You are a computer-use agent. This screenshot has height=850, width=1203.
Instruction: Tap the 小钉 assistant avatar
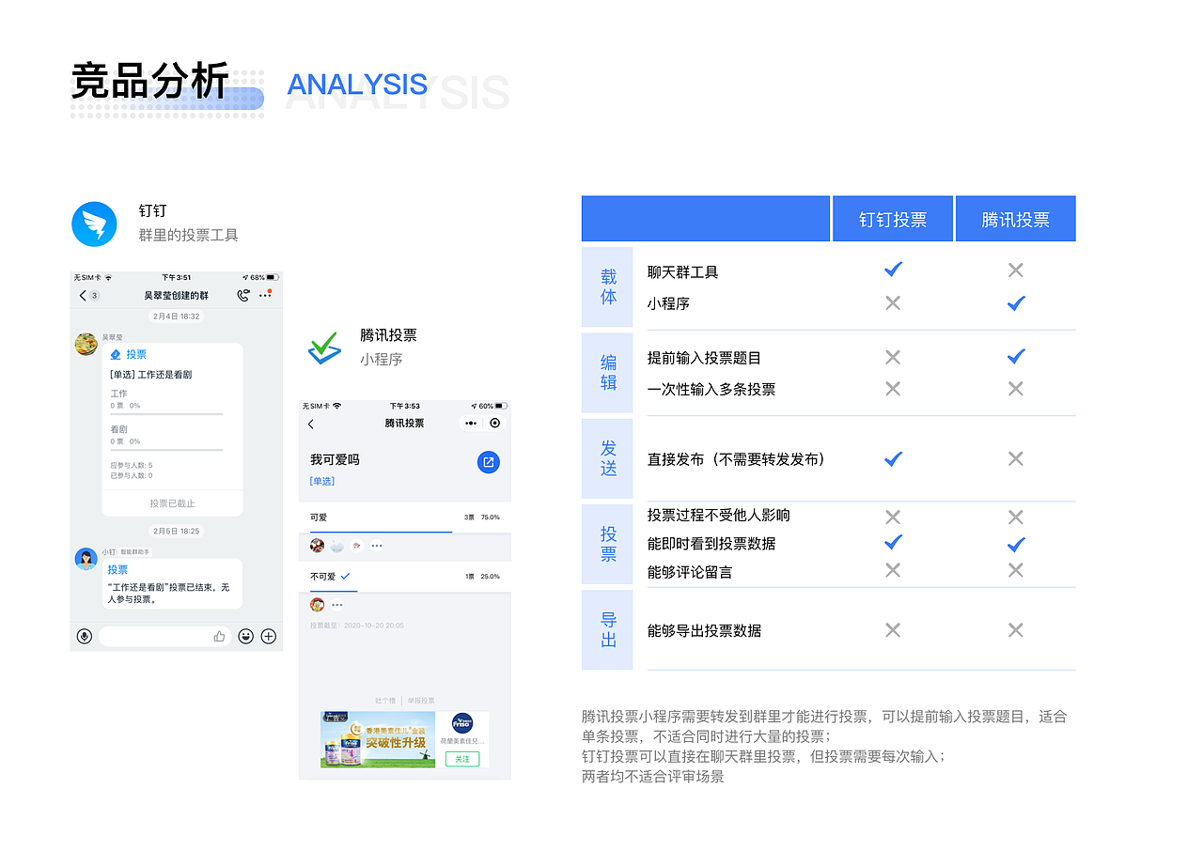(86, 559)
